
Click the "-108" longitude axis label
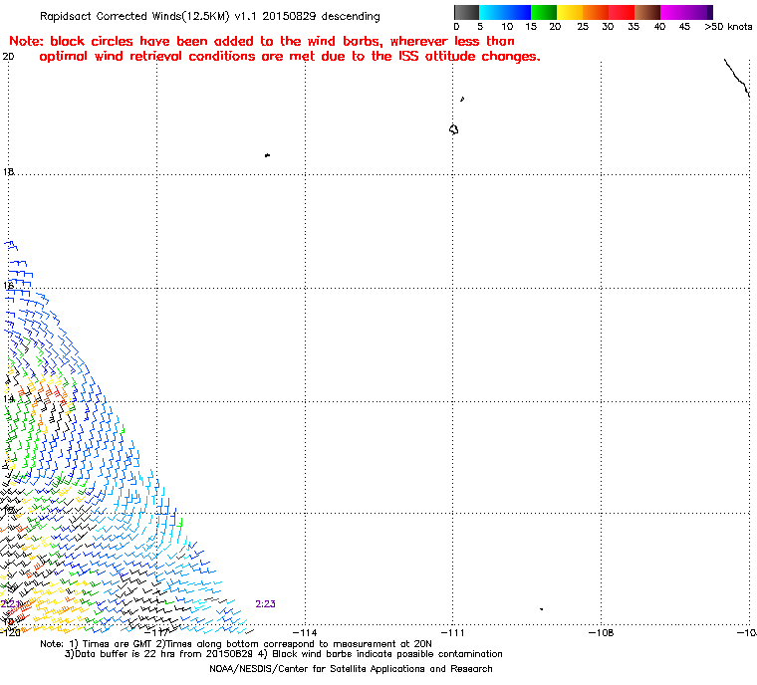601,632
